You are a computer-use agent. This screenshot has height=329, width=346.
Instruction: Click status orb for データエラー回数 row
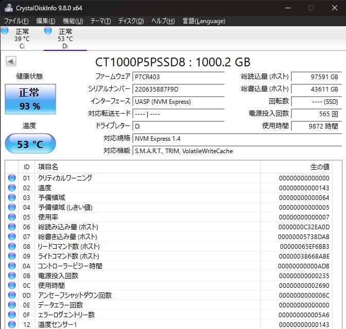[12, 305]
